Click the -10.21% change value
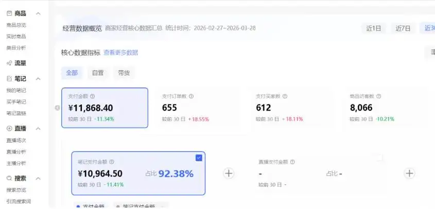The width and height of the screenshot is (435, 209). 385,119
